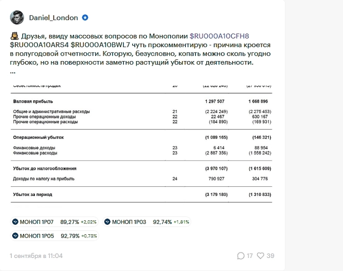Image resolution: width=343 pixels, height=271 pixels.
Task: Click the МОНОП 1Р07 bond icon
Action: click(15, 222)
